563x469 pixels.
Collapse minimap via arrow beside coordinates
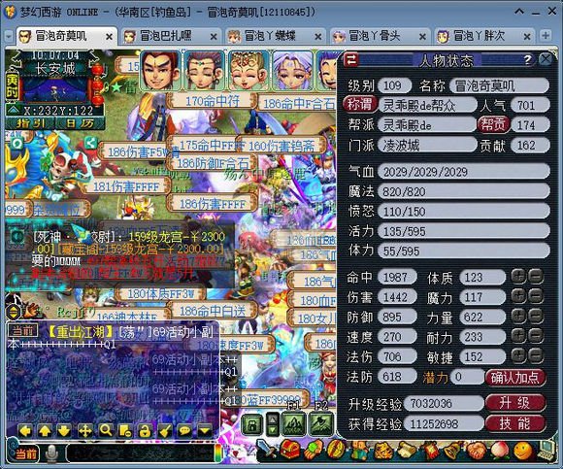click(13, 110)
